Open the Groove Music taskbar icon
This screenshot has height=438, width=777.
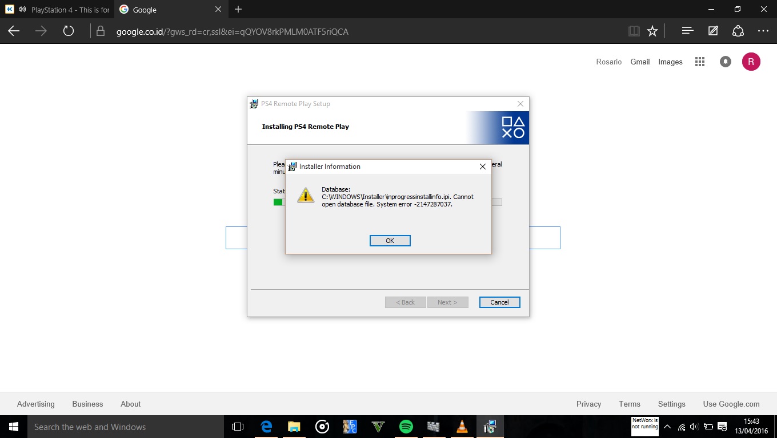322,427
